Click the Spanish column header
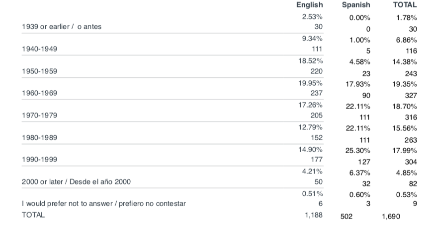The width and height of the screenshot is (435, 228). point(356,5)
